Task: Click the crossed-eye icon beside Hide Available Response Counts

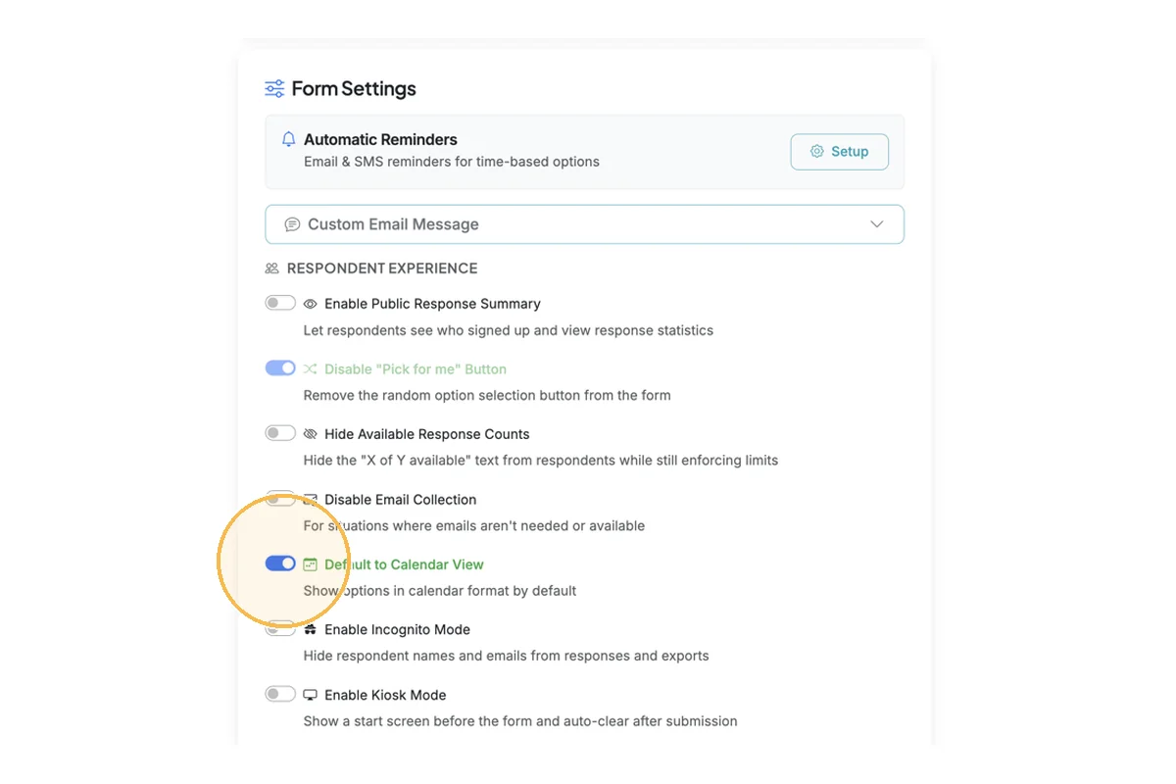Action: [310, 434]
